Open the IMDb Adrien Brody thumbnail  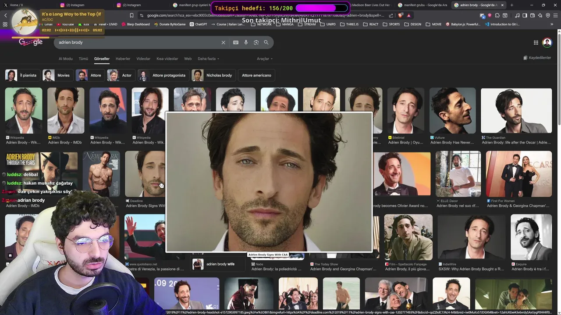[x=66, y=111]
